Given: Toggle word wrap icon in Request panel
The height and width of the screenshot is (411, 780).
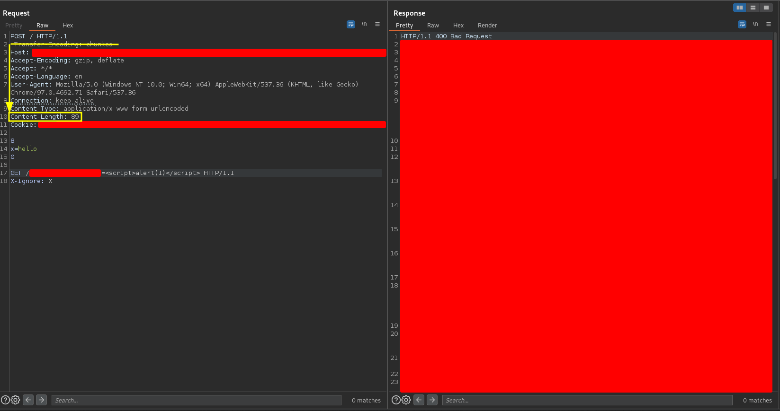Looking at the screenshot, I should point(351,24).
